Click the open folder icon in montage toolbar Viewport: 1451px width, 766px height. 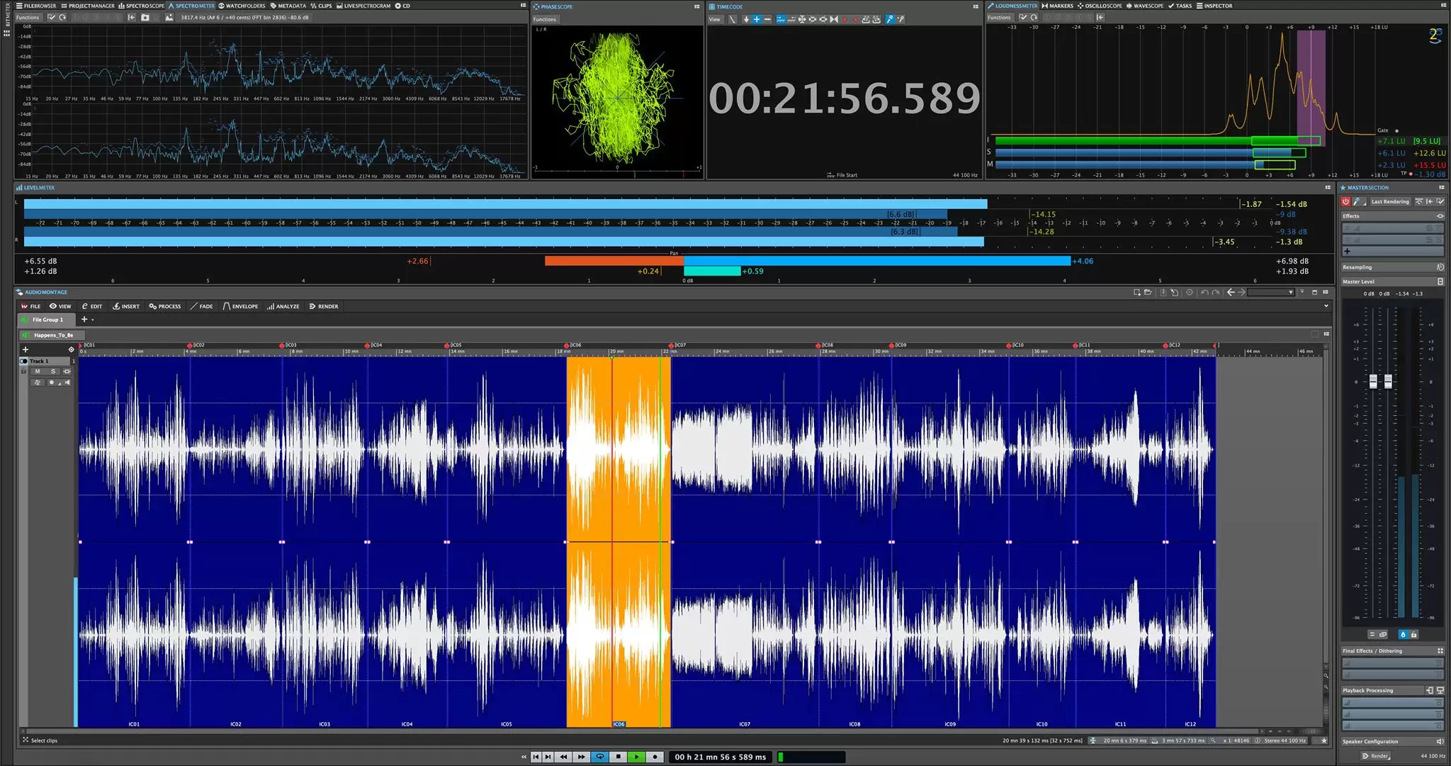tap(1148, 293)
